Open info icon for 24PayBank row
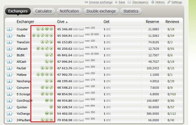 point(9,120)
